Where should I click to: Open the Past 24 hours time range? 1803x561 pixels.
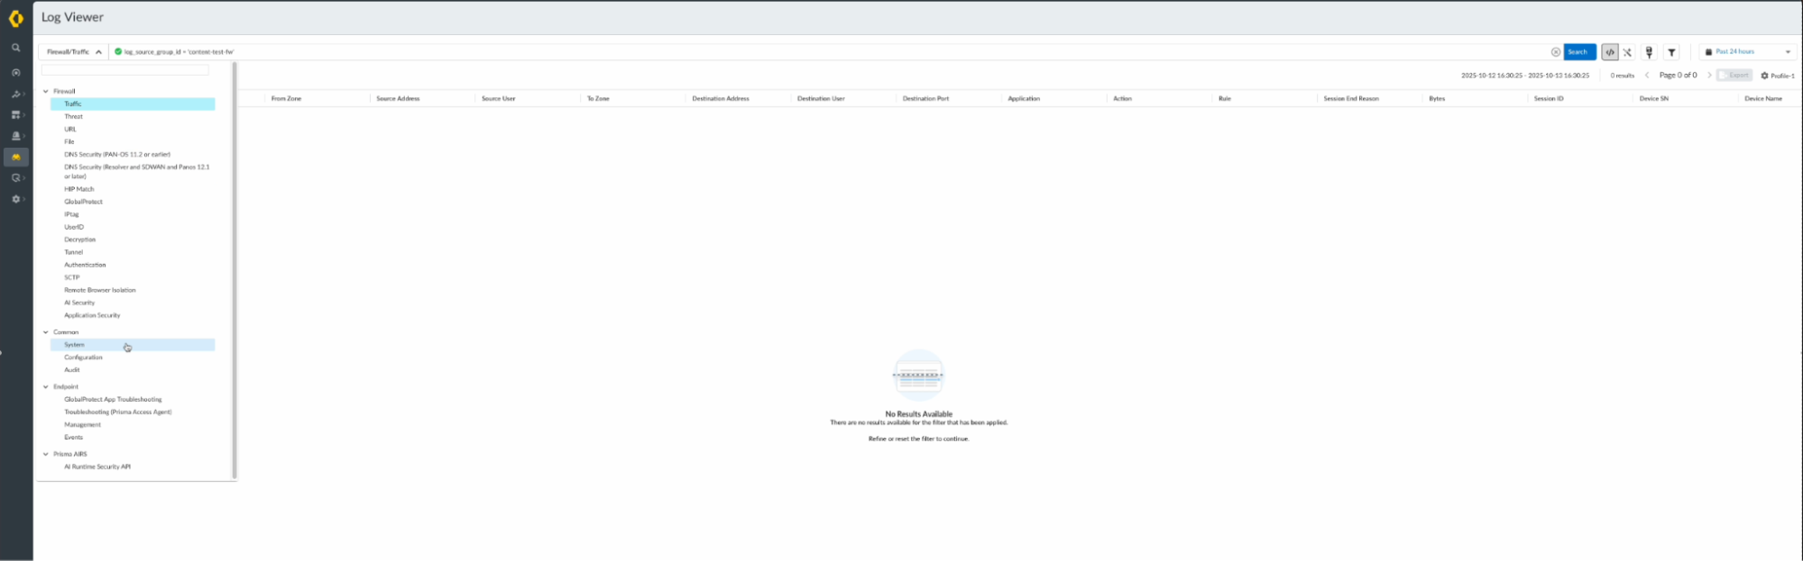[x=1746, y=52]
